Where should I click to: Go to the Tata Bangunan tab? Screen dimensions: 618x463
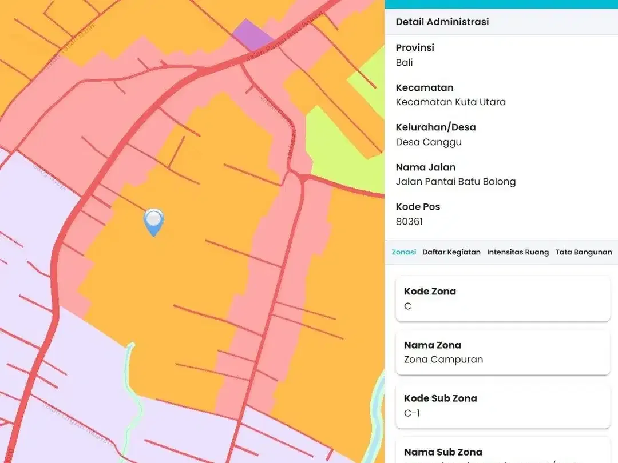584,252
